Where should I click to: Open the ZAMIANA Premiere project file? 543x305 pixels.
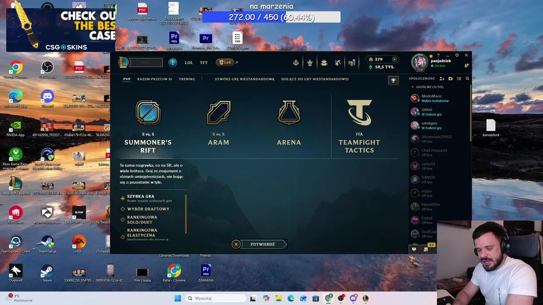[x=206, y=273]
